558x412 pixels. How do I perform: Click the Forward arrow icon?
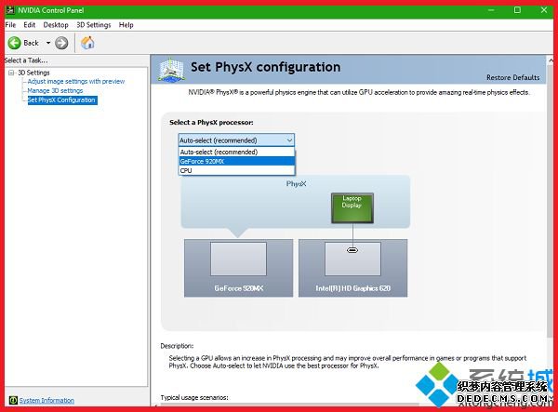(61, 43)
